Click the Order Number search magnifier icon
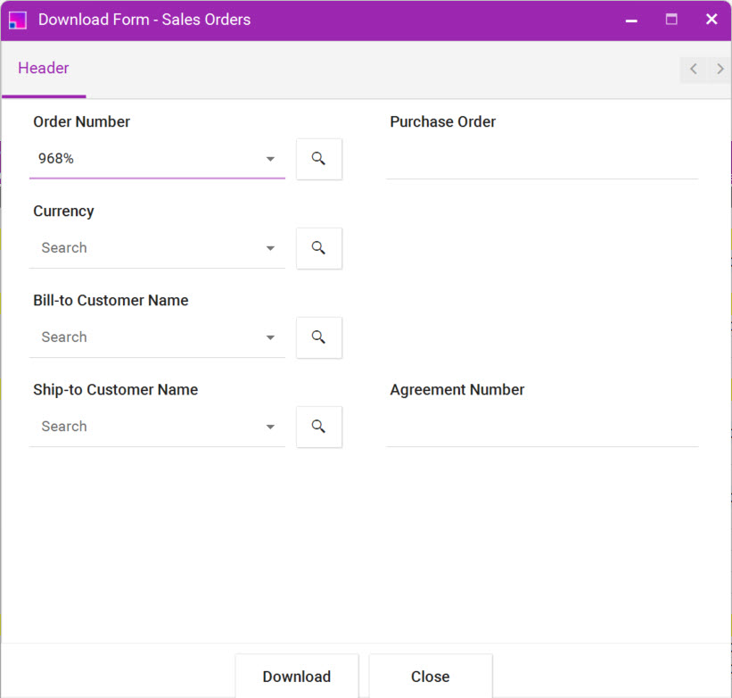732x698 pixels. (318, 159)
